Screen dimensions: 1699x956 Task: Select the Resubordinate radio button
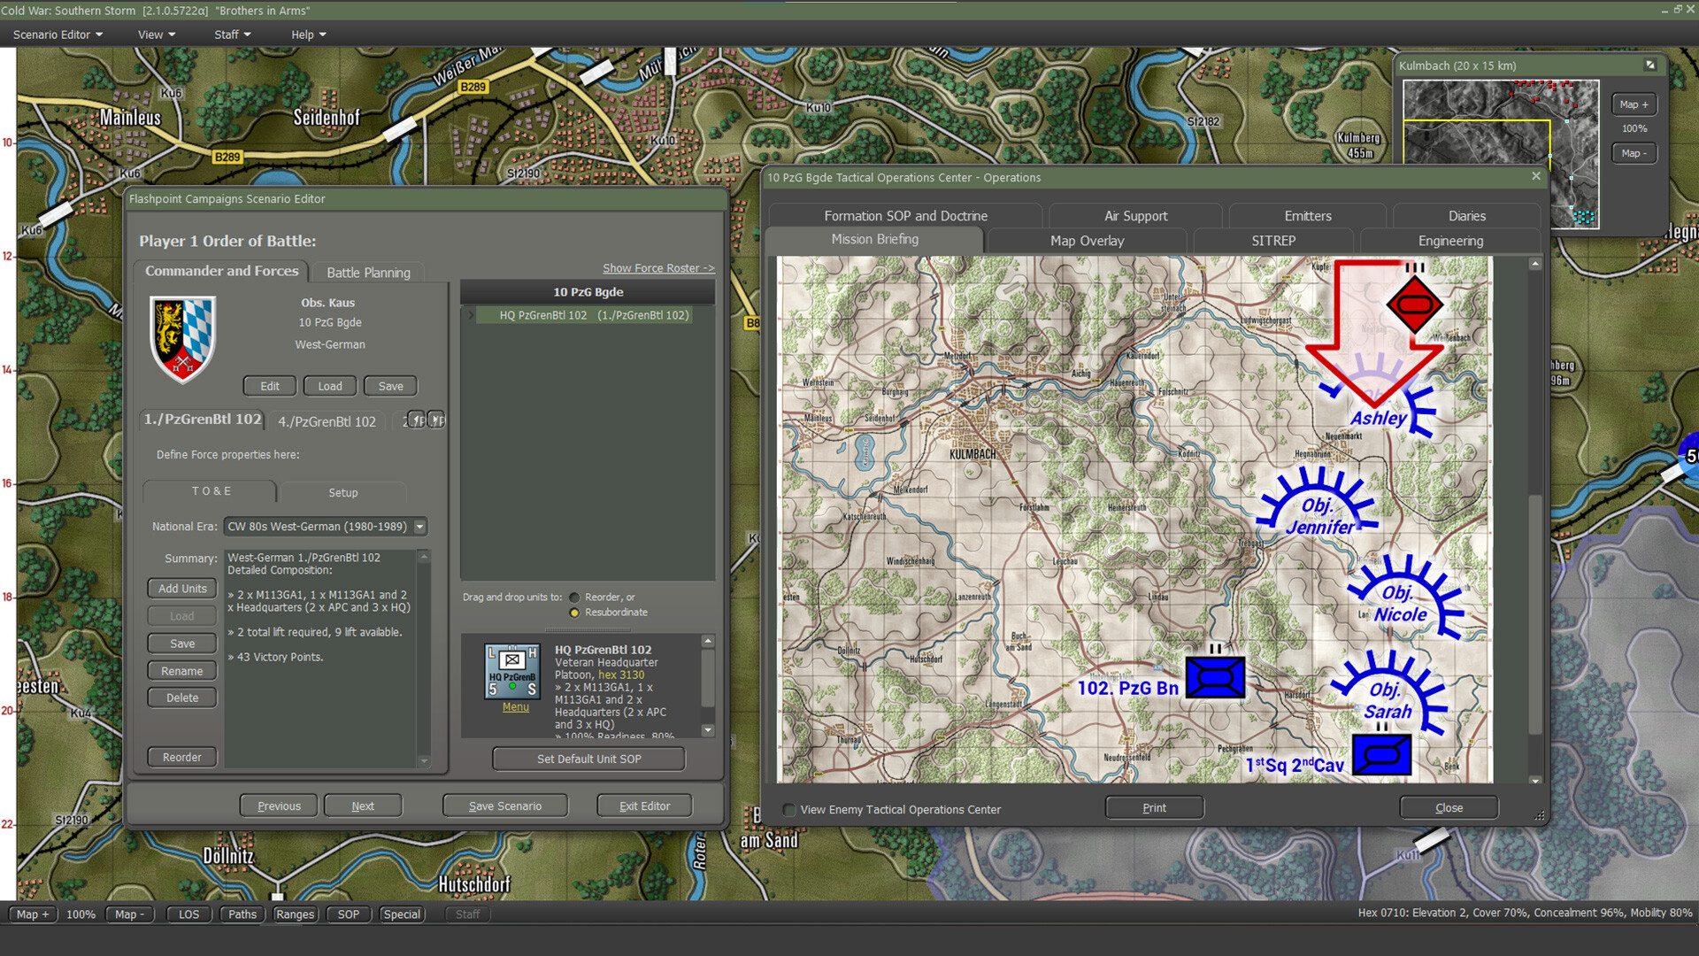coord(574,612)
